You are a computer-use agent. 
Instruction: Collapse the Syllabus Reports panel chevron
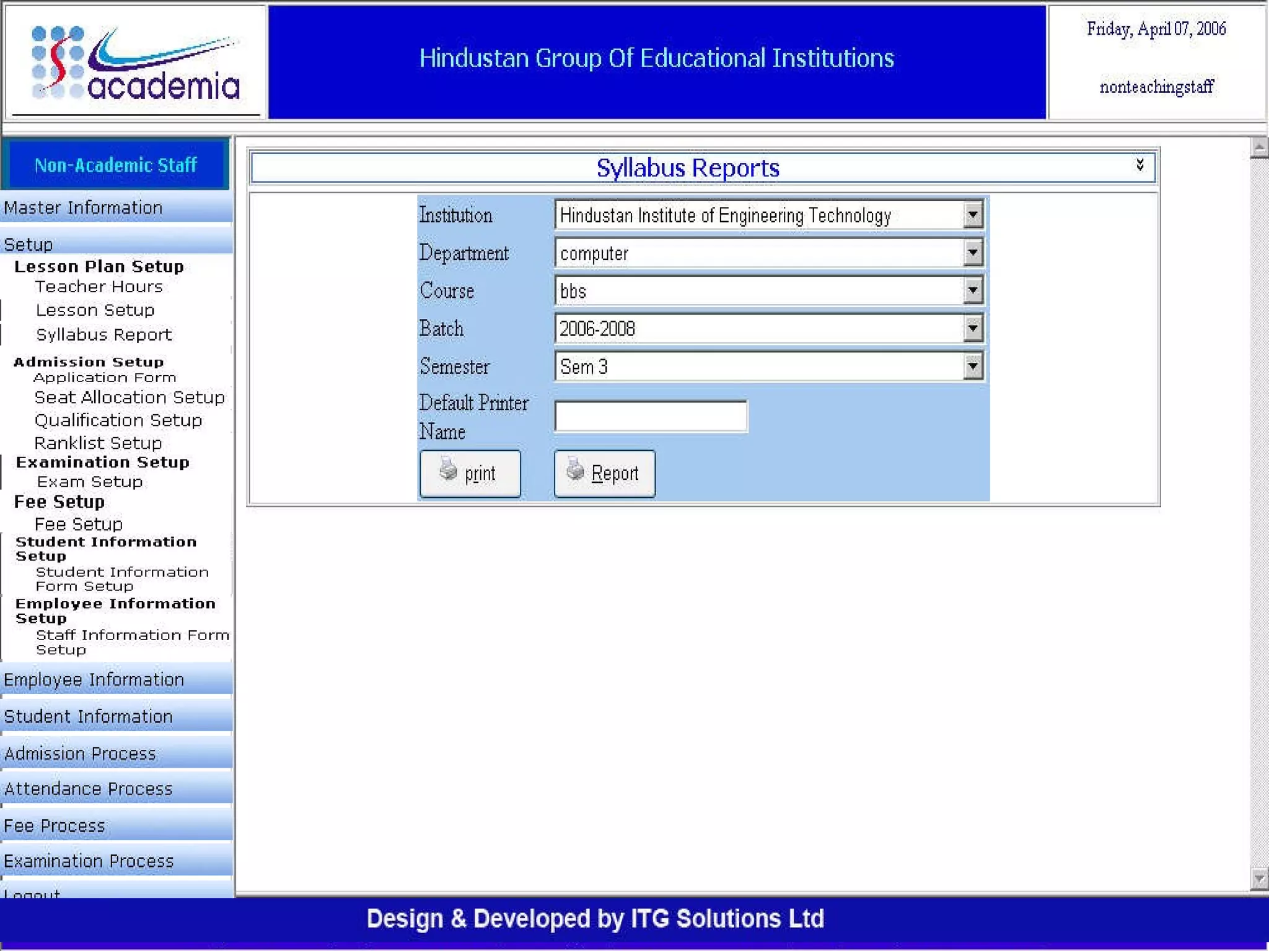coord(1139,165)
